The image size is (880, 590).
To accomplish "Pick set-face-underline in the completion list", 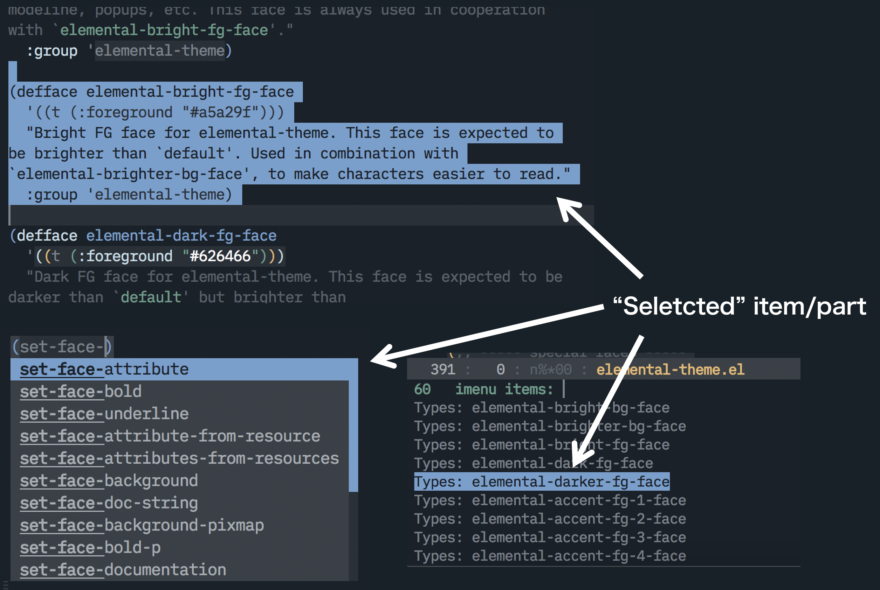I will point(180,414).
